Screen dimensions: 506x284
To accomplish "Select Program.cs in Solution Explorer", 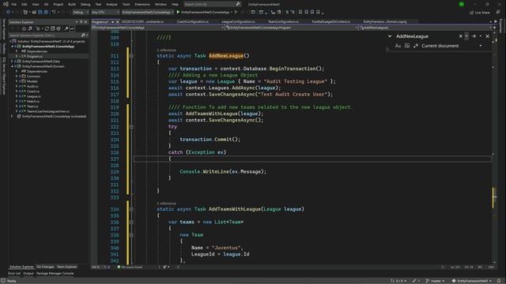I will tap(35, 56).
